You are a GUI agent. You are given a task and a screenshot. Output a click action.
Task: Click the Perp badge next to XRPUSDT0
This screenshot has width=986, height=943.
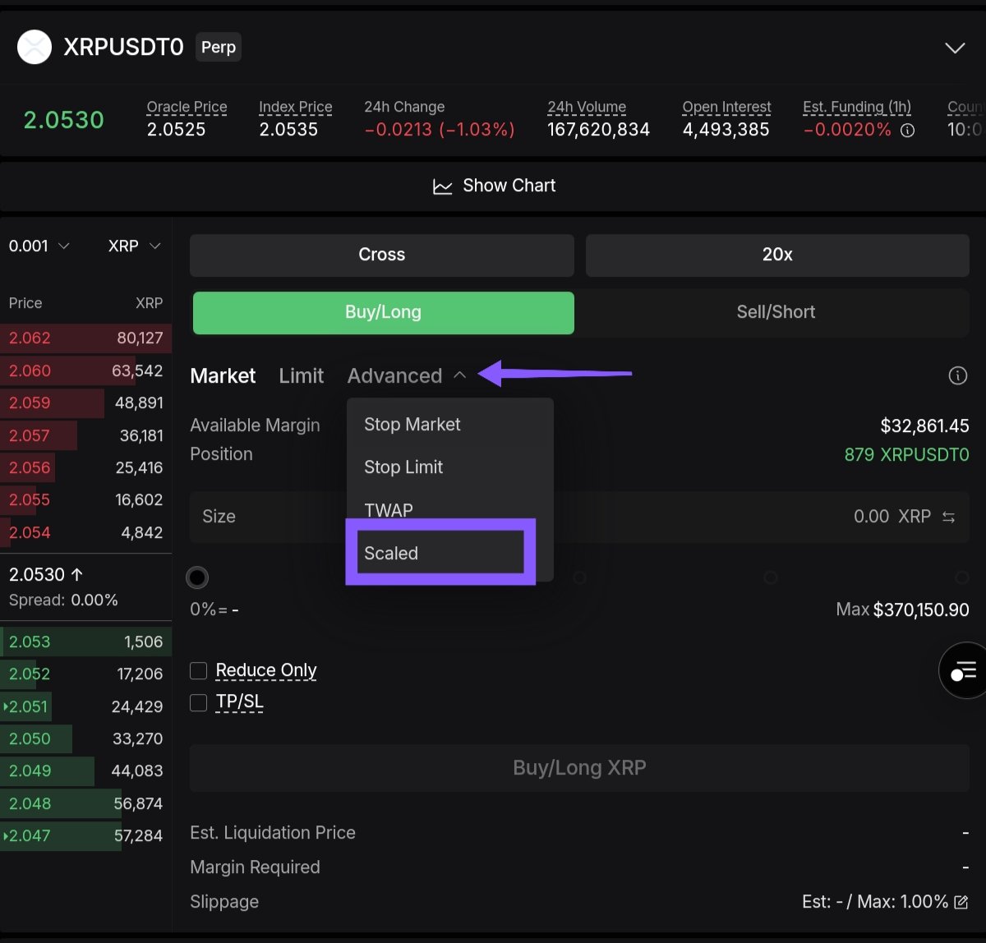219,48
